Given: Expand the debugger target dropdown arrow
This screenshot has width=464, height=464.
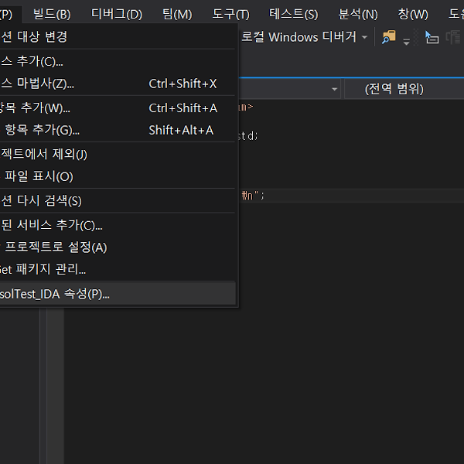Looking at the screenshot, I should [364, 37].
